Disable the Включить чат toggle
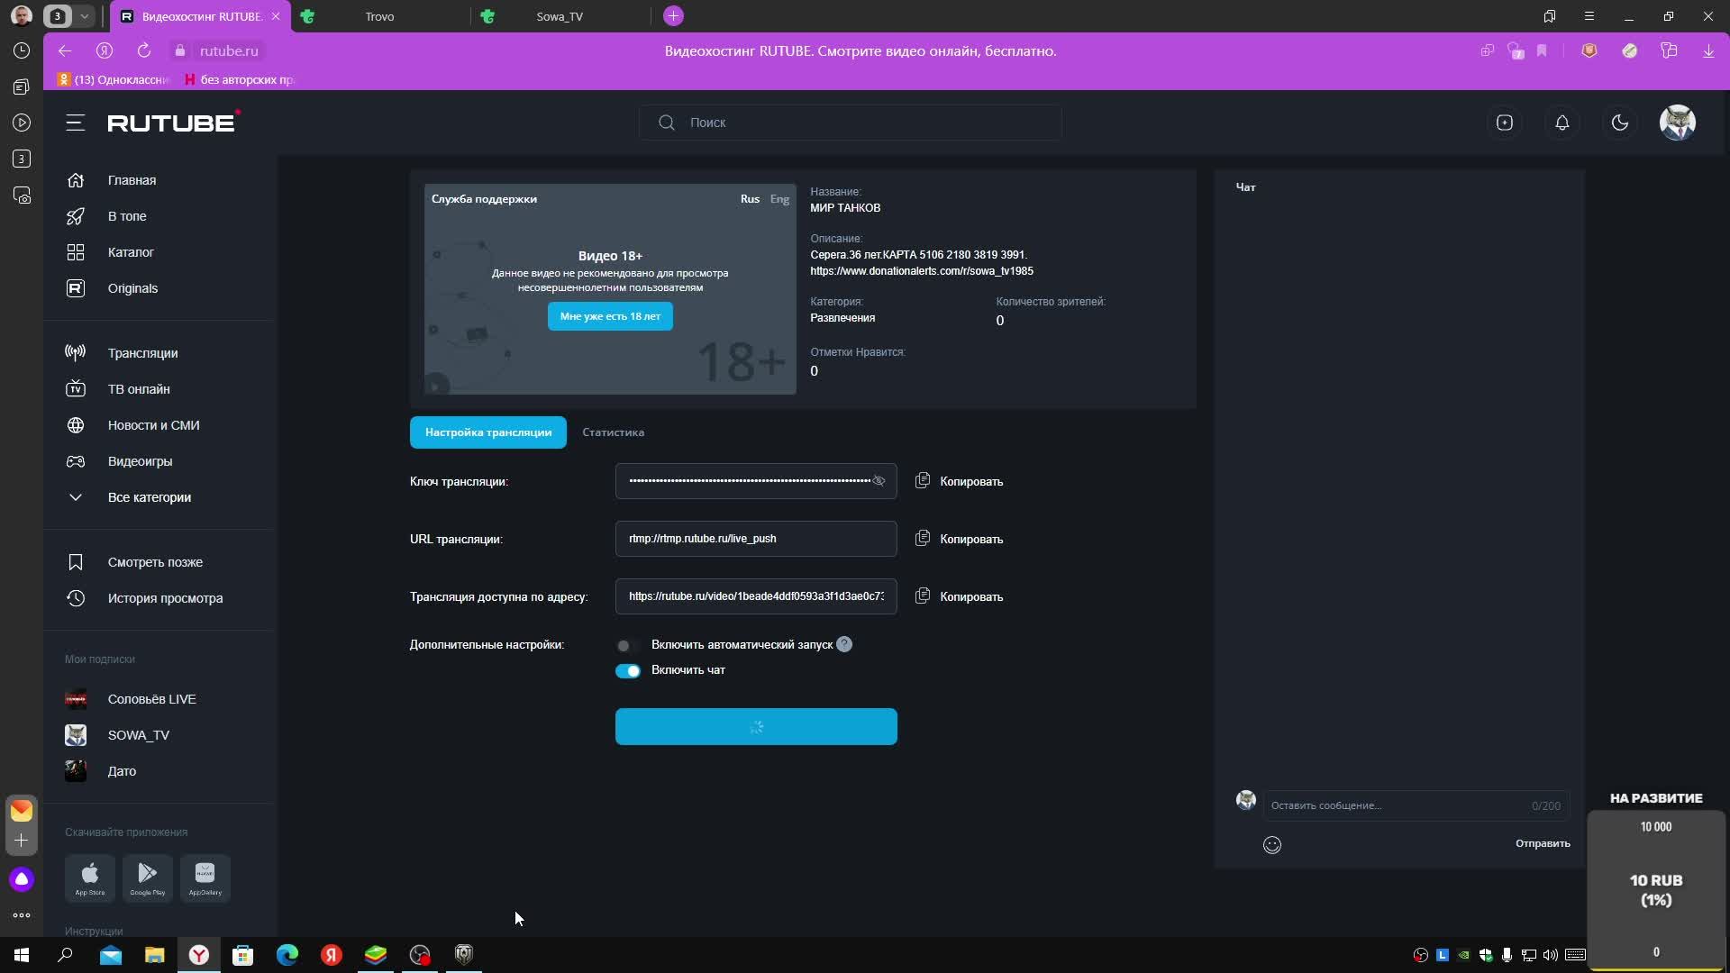This screenshot has width=1730, height=973. click(x=628, y=670)
